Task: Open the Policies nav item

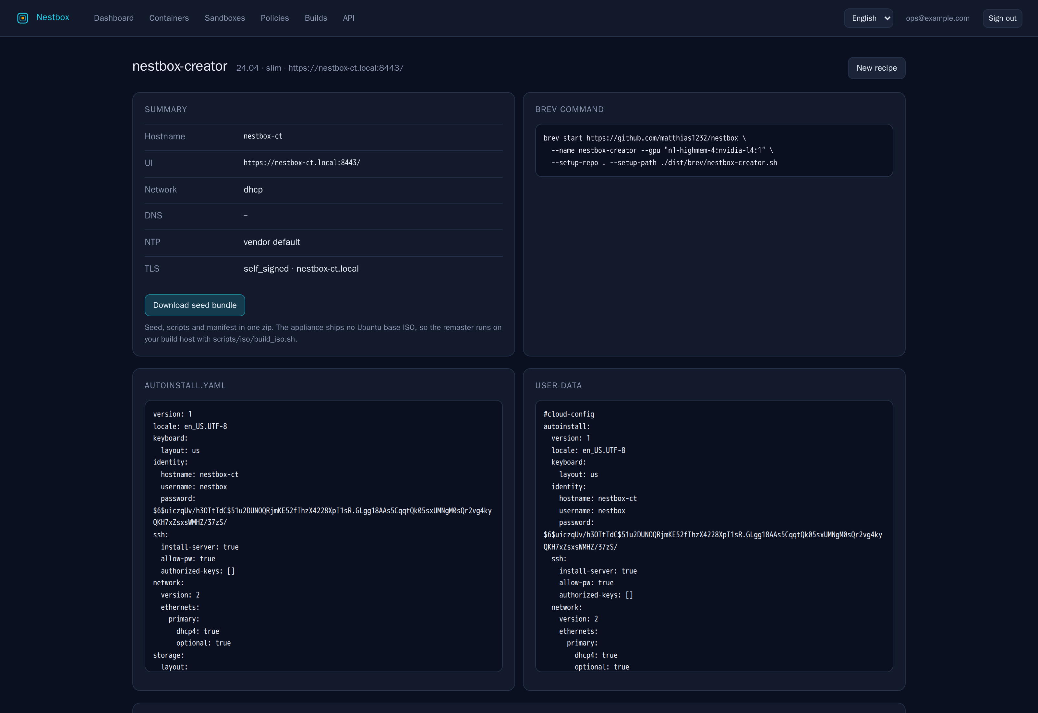Action: [x=274, y=18]
